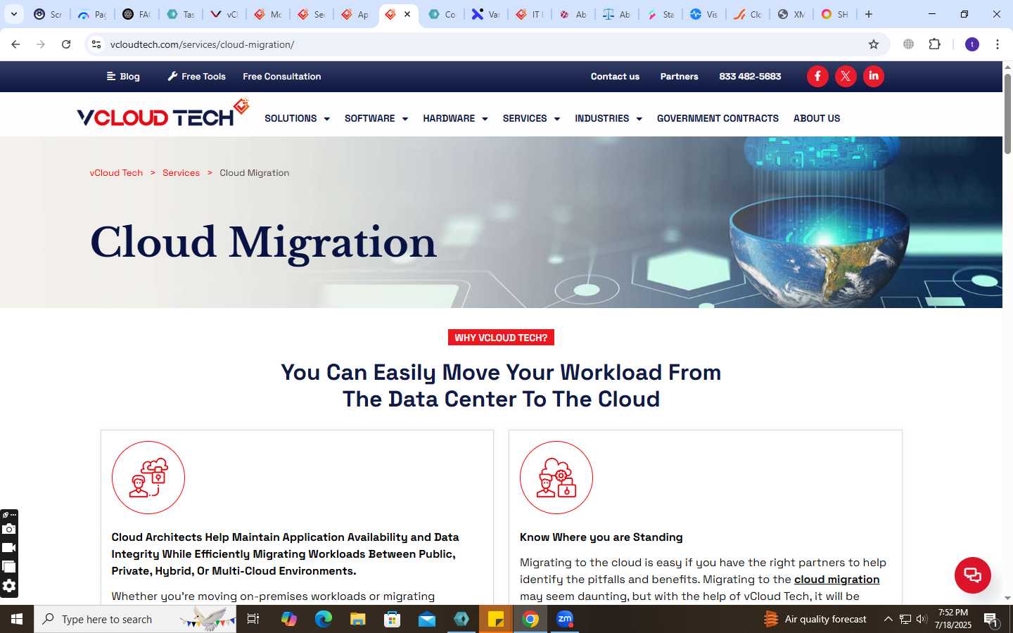
Task: Open Chrome extensions puzzle icon
Action: [935, 44]
